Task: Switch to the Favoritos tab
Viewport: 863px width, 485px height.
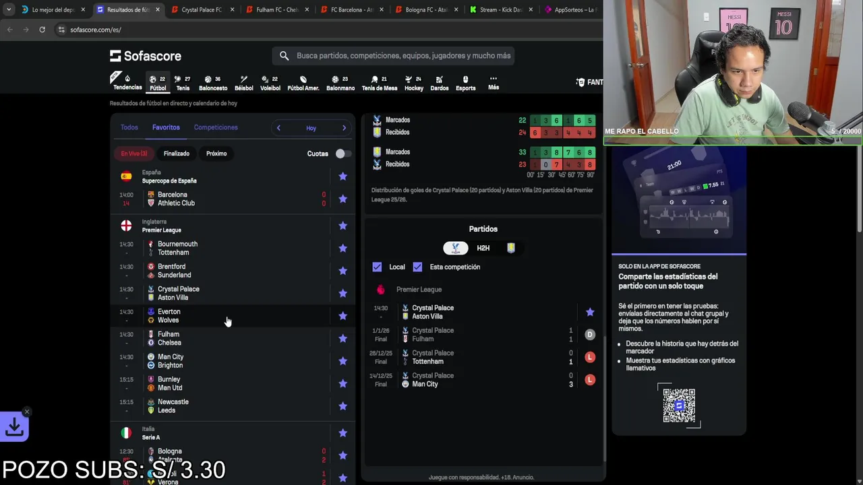Action: pos(166,127)
